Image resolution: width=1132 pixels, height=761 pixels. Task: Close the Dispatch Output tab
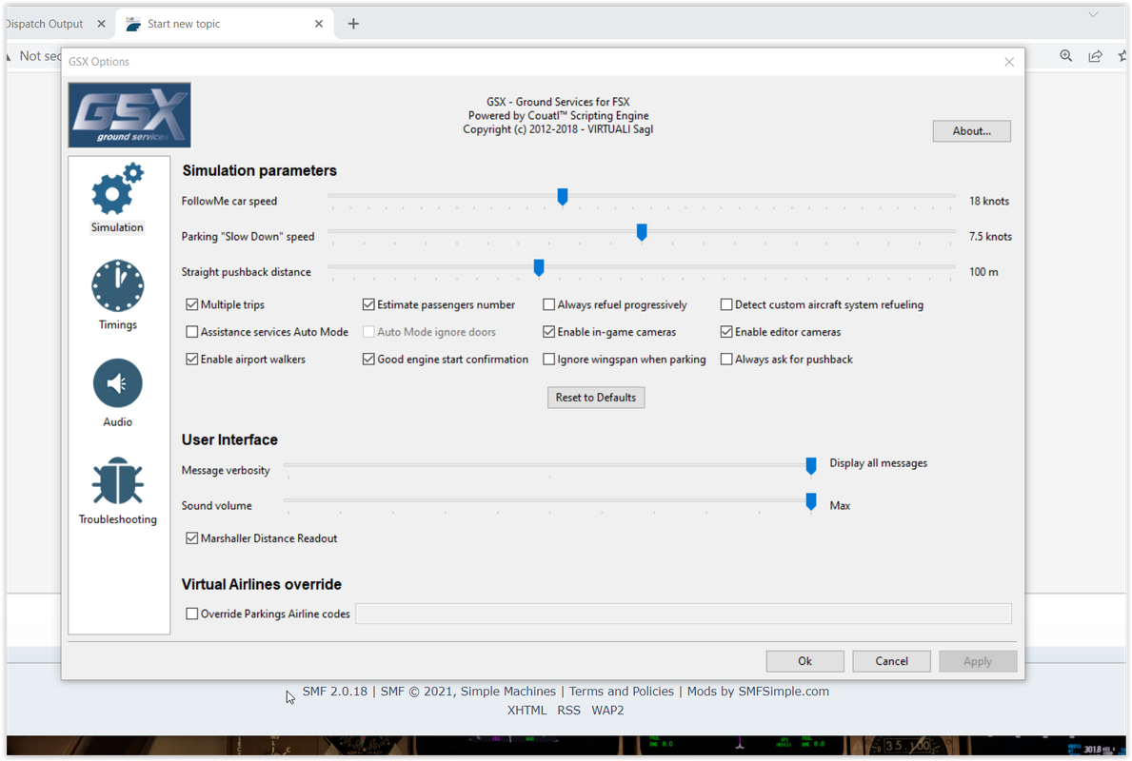tap(101, 24)
